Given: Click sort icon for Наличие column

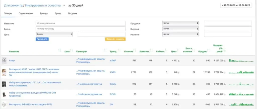Looking at the screenshot, I should [135, 50].
